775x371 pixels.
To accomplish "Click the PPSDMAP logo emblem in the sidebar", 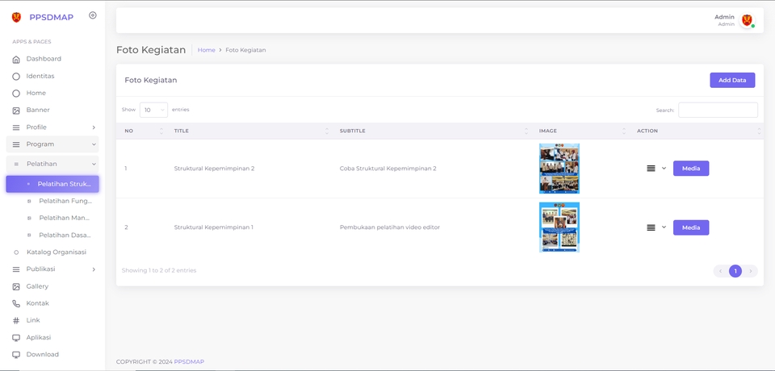I will [x=16, y=17].
